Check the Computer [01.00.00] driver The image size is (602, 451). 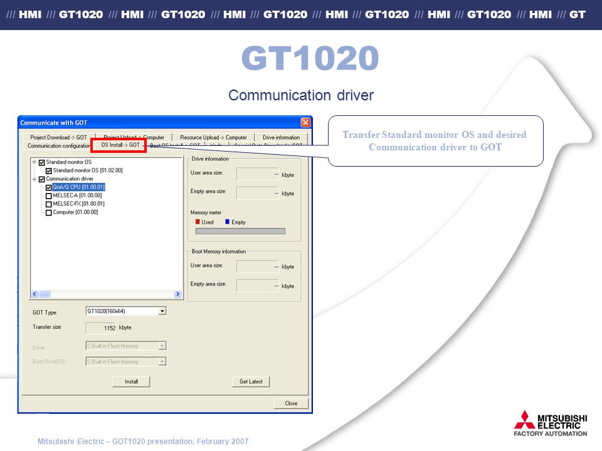(49, 213)
